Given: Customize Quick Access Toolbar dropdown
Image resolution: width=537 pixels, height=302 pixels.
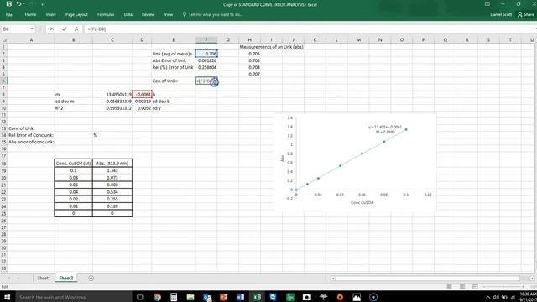Looking at the screenshot, I should pyautogui.click(x=42, y=4).
